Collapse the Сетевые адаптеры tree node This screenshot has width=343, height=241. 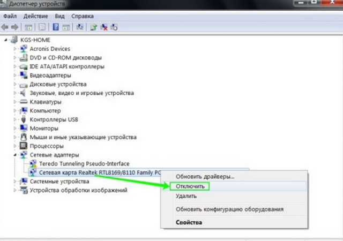[15, 155]
